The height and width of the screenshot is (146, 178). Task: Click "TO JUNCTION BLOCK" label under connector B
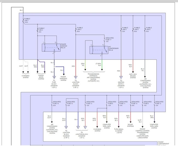tap(76, 84)
